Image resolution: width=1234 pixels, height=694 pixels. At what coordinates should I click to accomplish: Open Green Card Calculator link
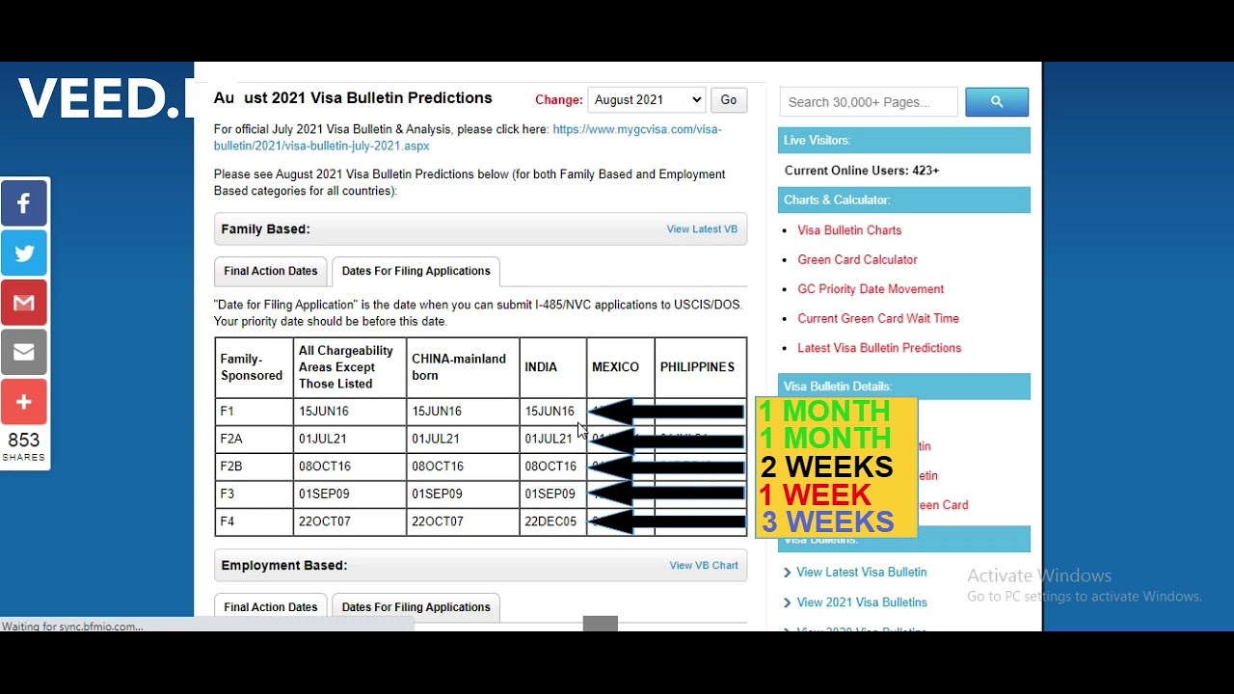857,259
